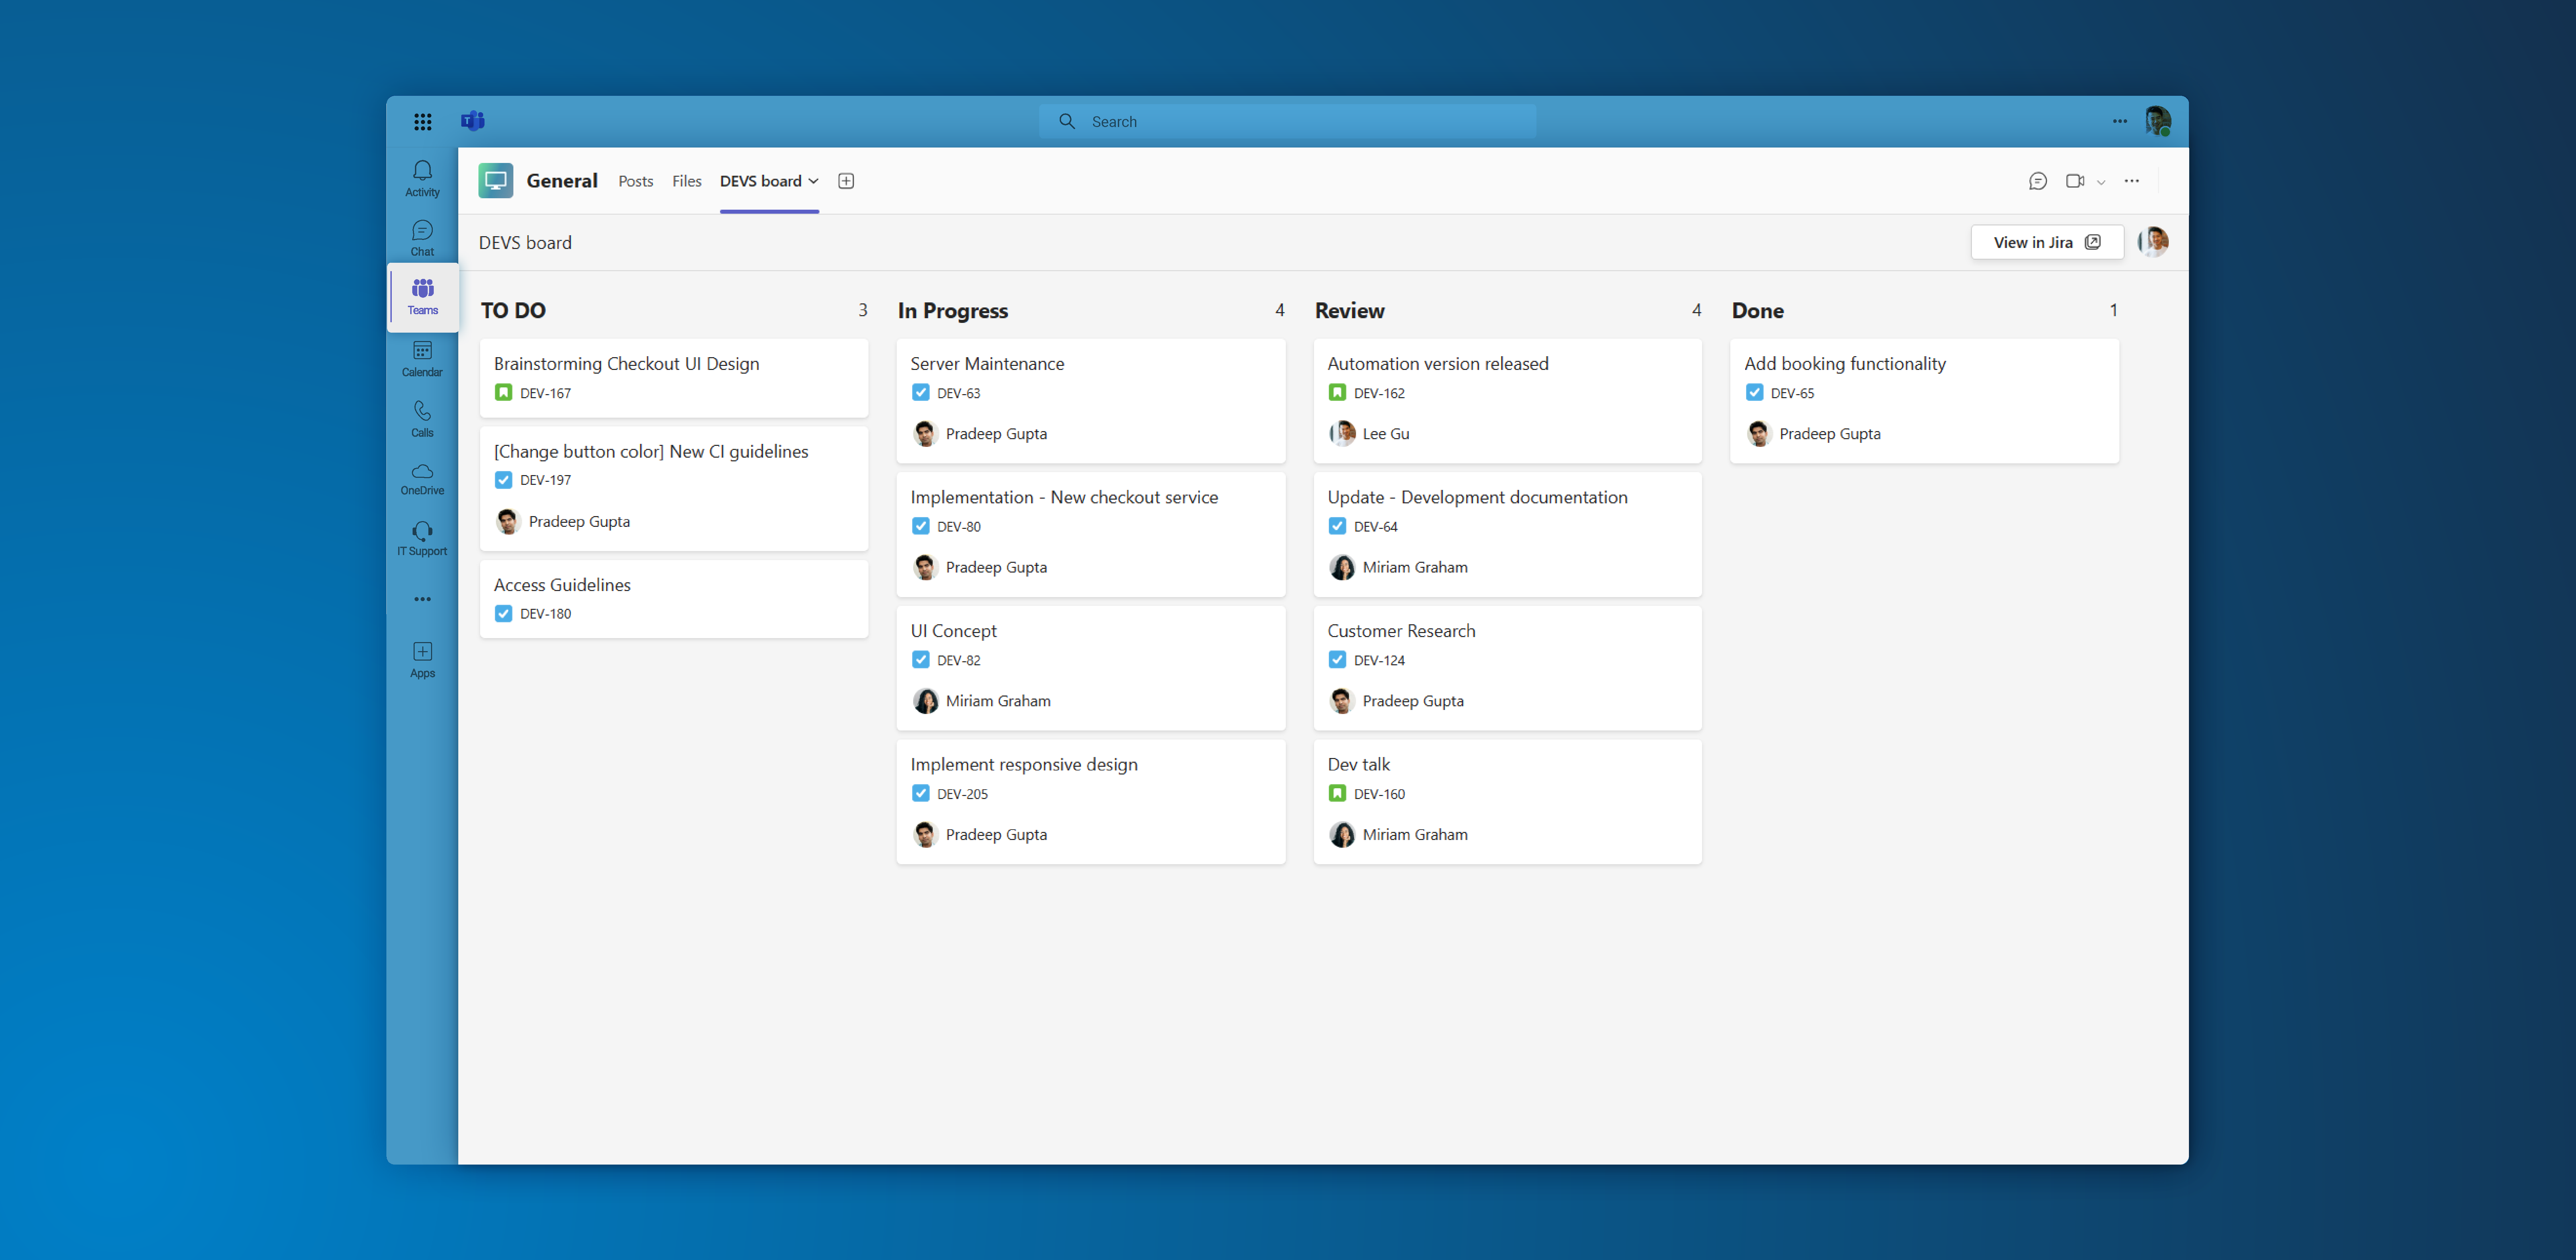The height and width of the screenshot is (1260, 2576).
Task: Open the app launcher grid
Action: point(422,121)
